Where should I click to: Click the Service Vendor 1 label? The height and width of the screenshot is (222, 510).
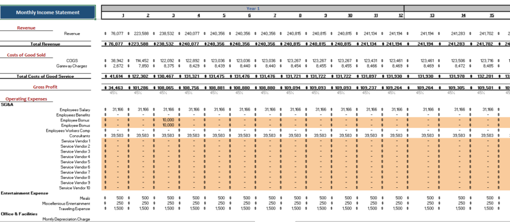tap(76, 141)
